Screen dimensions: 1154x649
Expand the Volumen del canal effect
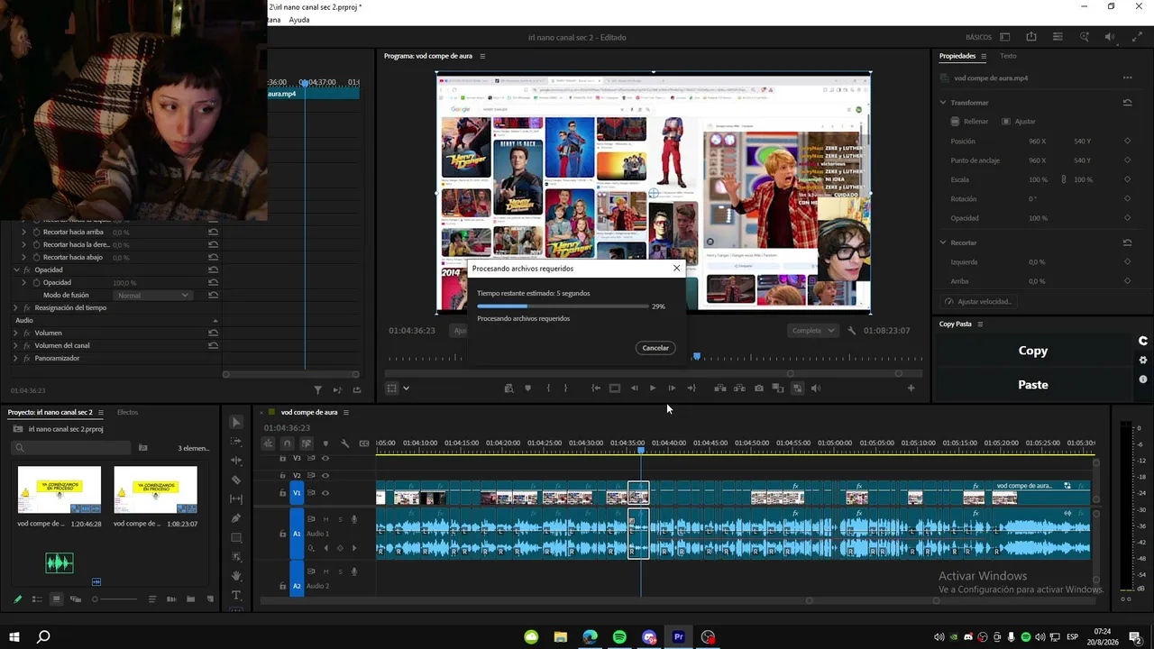click(x=15, y=345)
